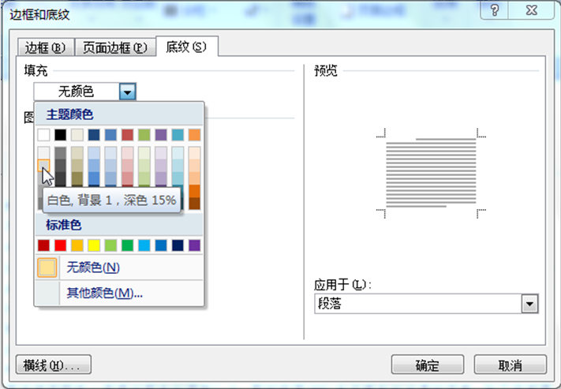Select the dark blue theme color swatch

click(x=94, y=135)
